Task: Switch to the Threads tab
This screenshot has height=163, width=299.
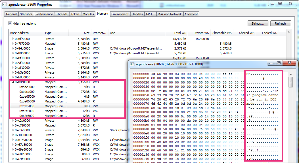Action: point(62,14)
